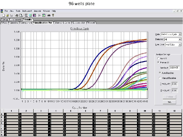
Task: Select well F10 in plate grid
Action: click(x=145, y=129)
